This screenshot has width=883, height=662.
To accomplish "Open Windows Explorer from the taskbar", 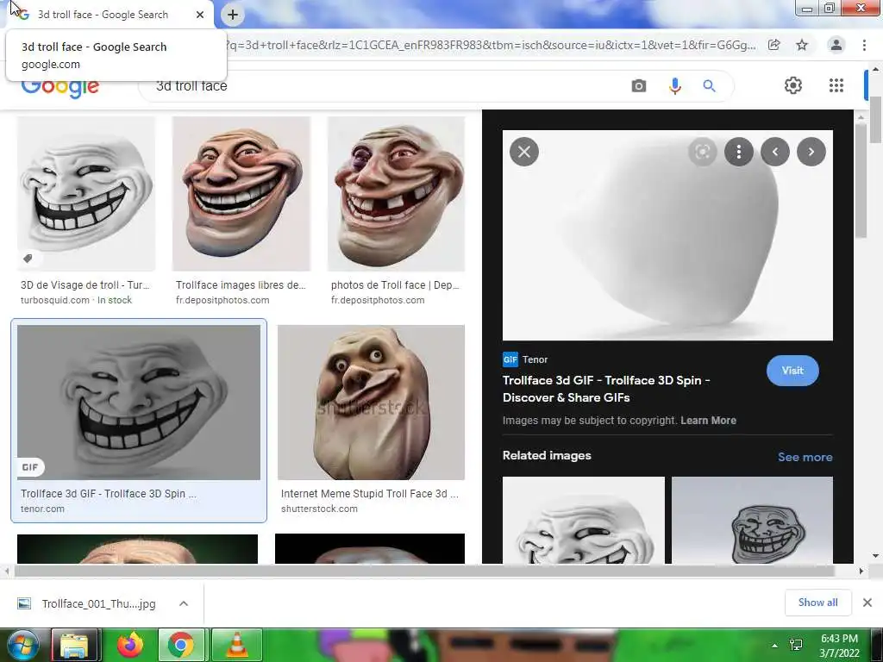I will [74, 645].
